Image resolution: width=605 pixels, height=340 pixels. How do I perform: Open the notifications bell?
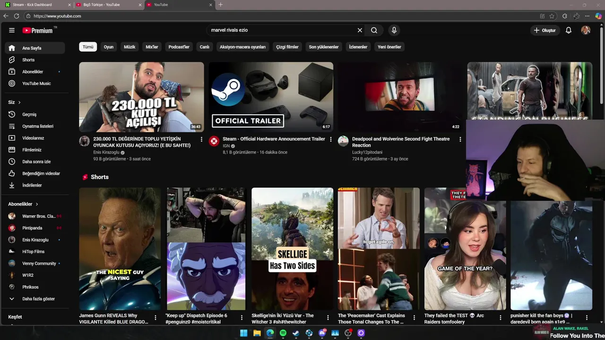click(x=569, y=30)
